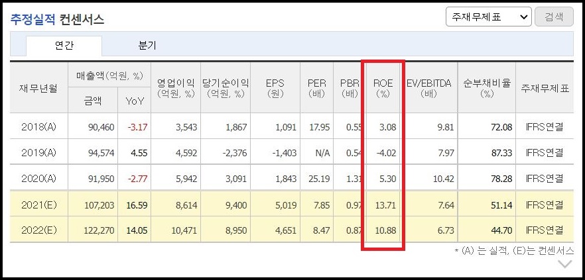585x280 pixels.
Task: Click YoY value 4.55
Action: 139,153
